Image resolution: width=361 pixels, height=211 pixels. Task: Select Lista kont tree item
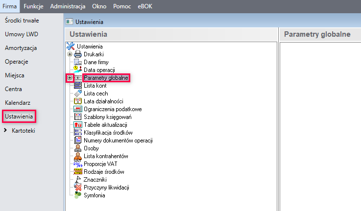pos(95,86)
